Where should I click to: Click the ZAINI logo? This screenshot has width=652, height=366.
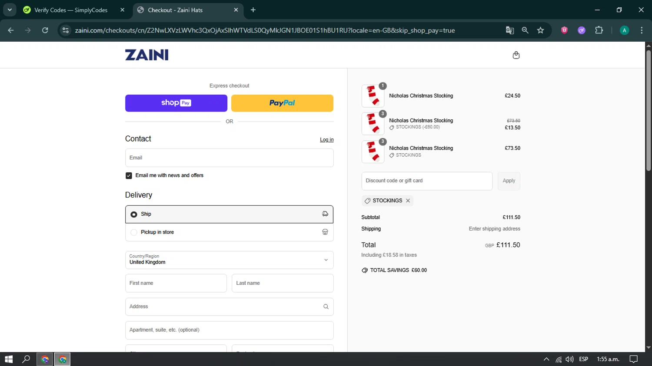[147, 55]
